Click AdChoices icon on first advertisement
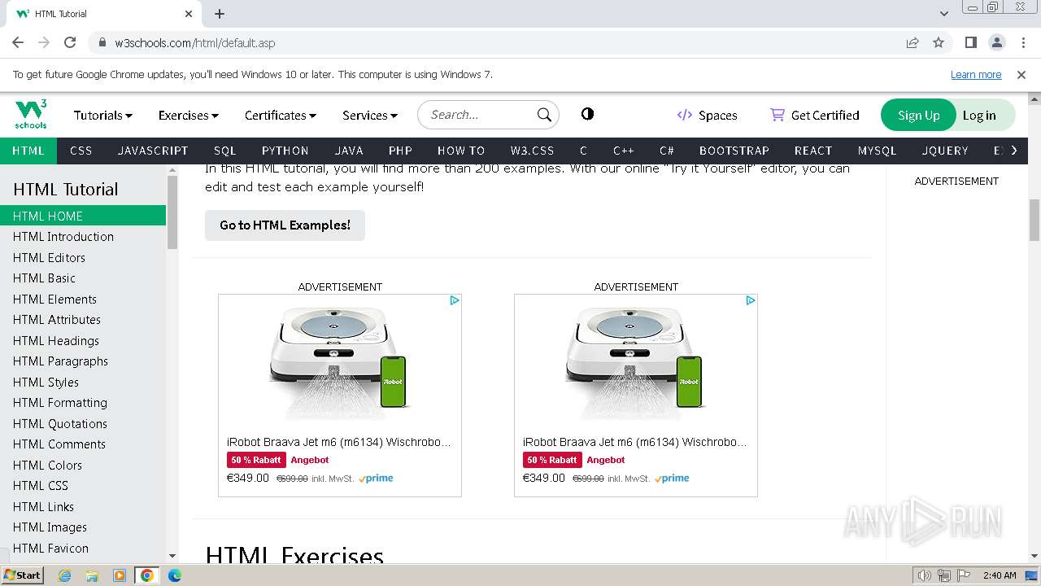This screenshot has width=1041, height=586. 455,300
